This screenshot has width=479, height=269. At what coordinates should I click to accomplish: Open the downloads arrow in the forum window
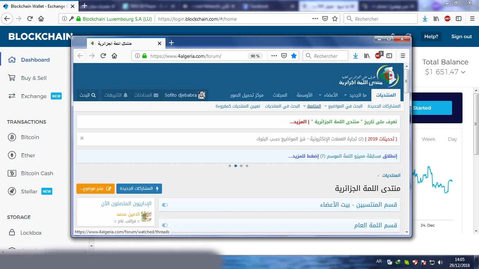click(x=356, y=56)
